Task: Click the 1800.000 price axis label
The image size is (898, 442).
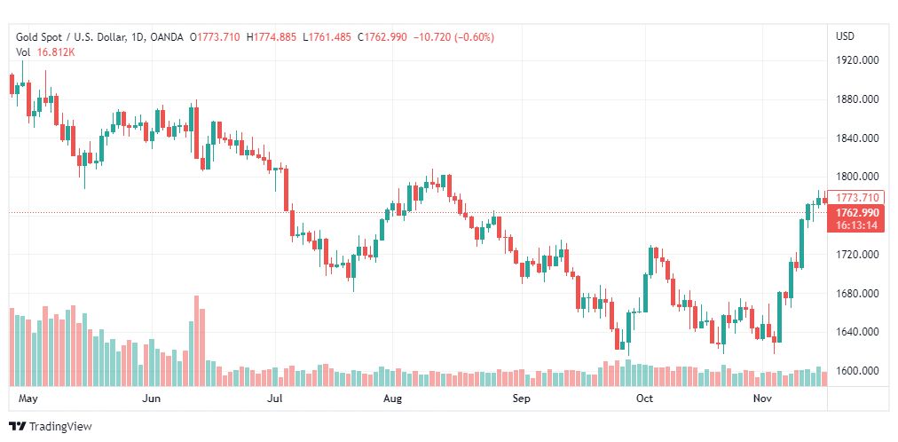Action: 857,177
